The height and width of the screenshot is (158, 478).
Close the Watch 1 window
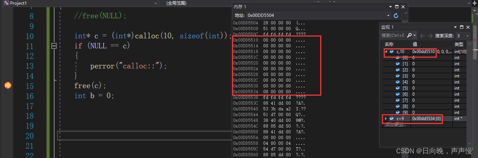coord(467,27)
